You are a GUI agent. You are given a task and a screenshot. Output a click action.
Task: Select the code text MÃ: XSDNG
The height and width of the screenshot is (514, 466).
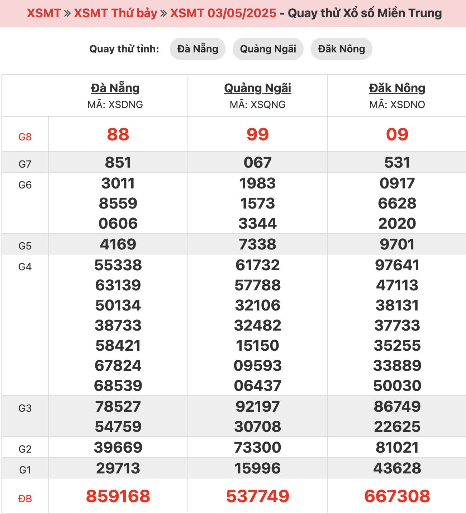pos(115,104)
